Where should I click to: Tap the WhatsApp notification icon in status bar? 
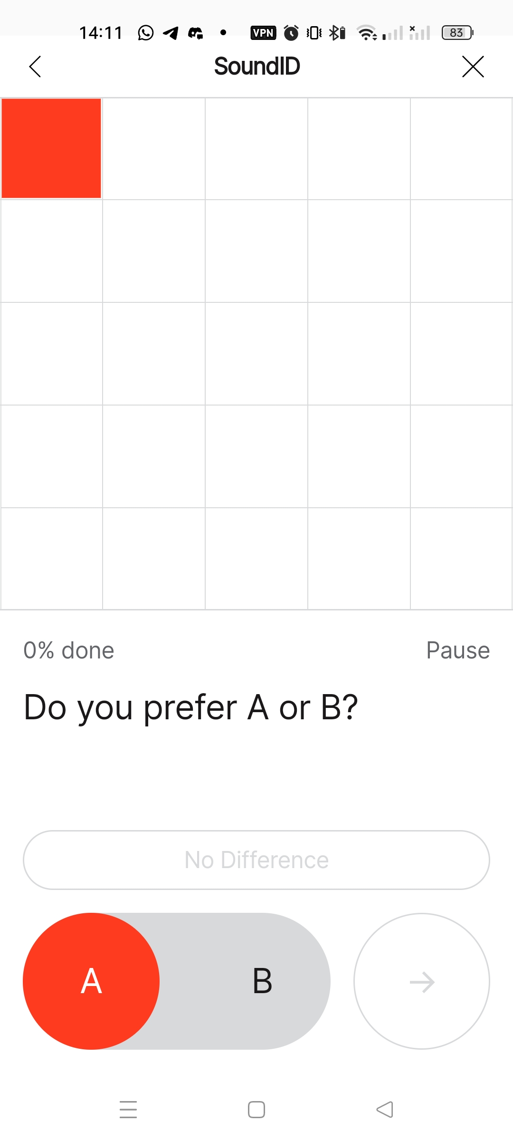tap(146, 33)
